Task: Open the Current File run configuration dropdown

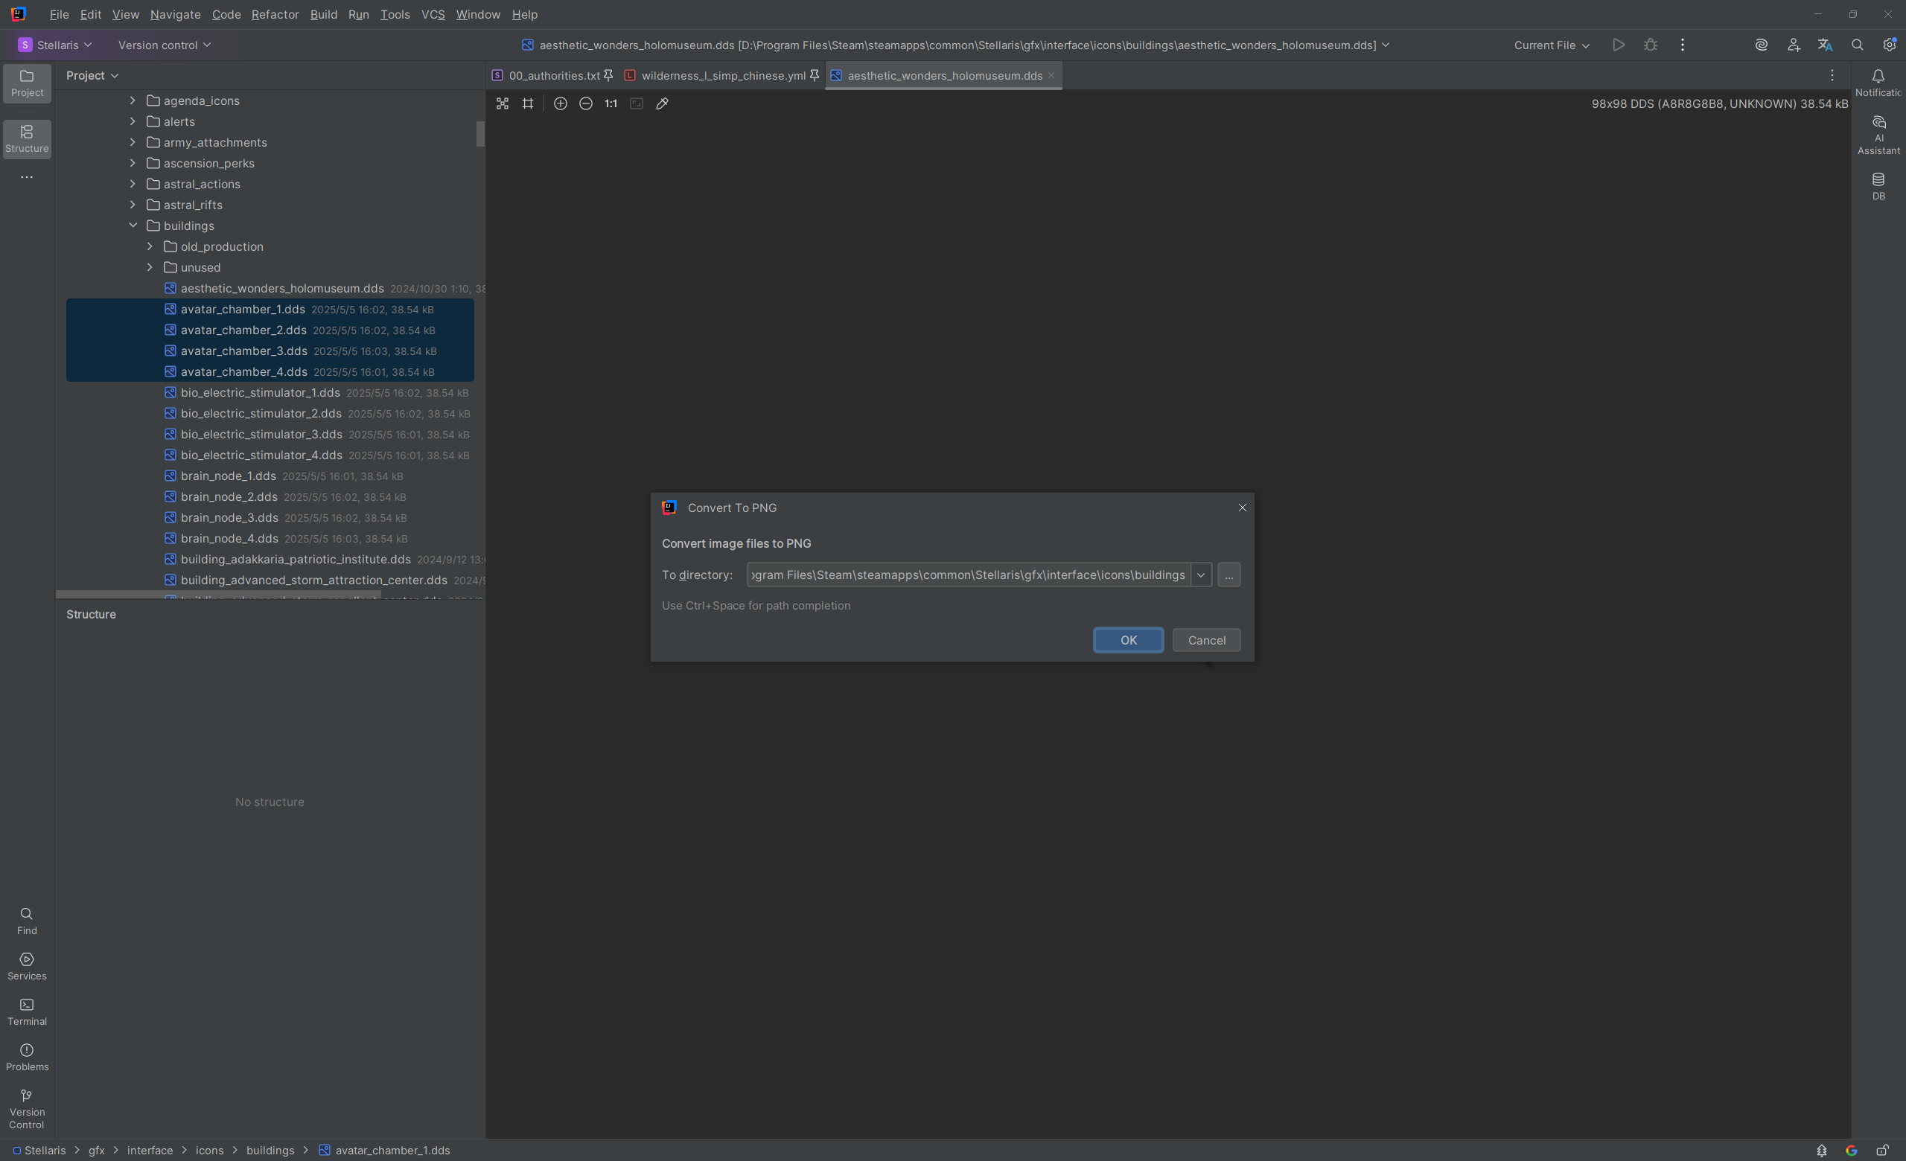Action: point(1551,45)
